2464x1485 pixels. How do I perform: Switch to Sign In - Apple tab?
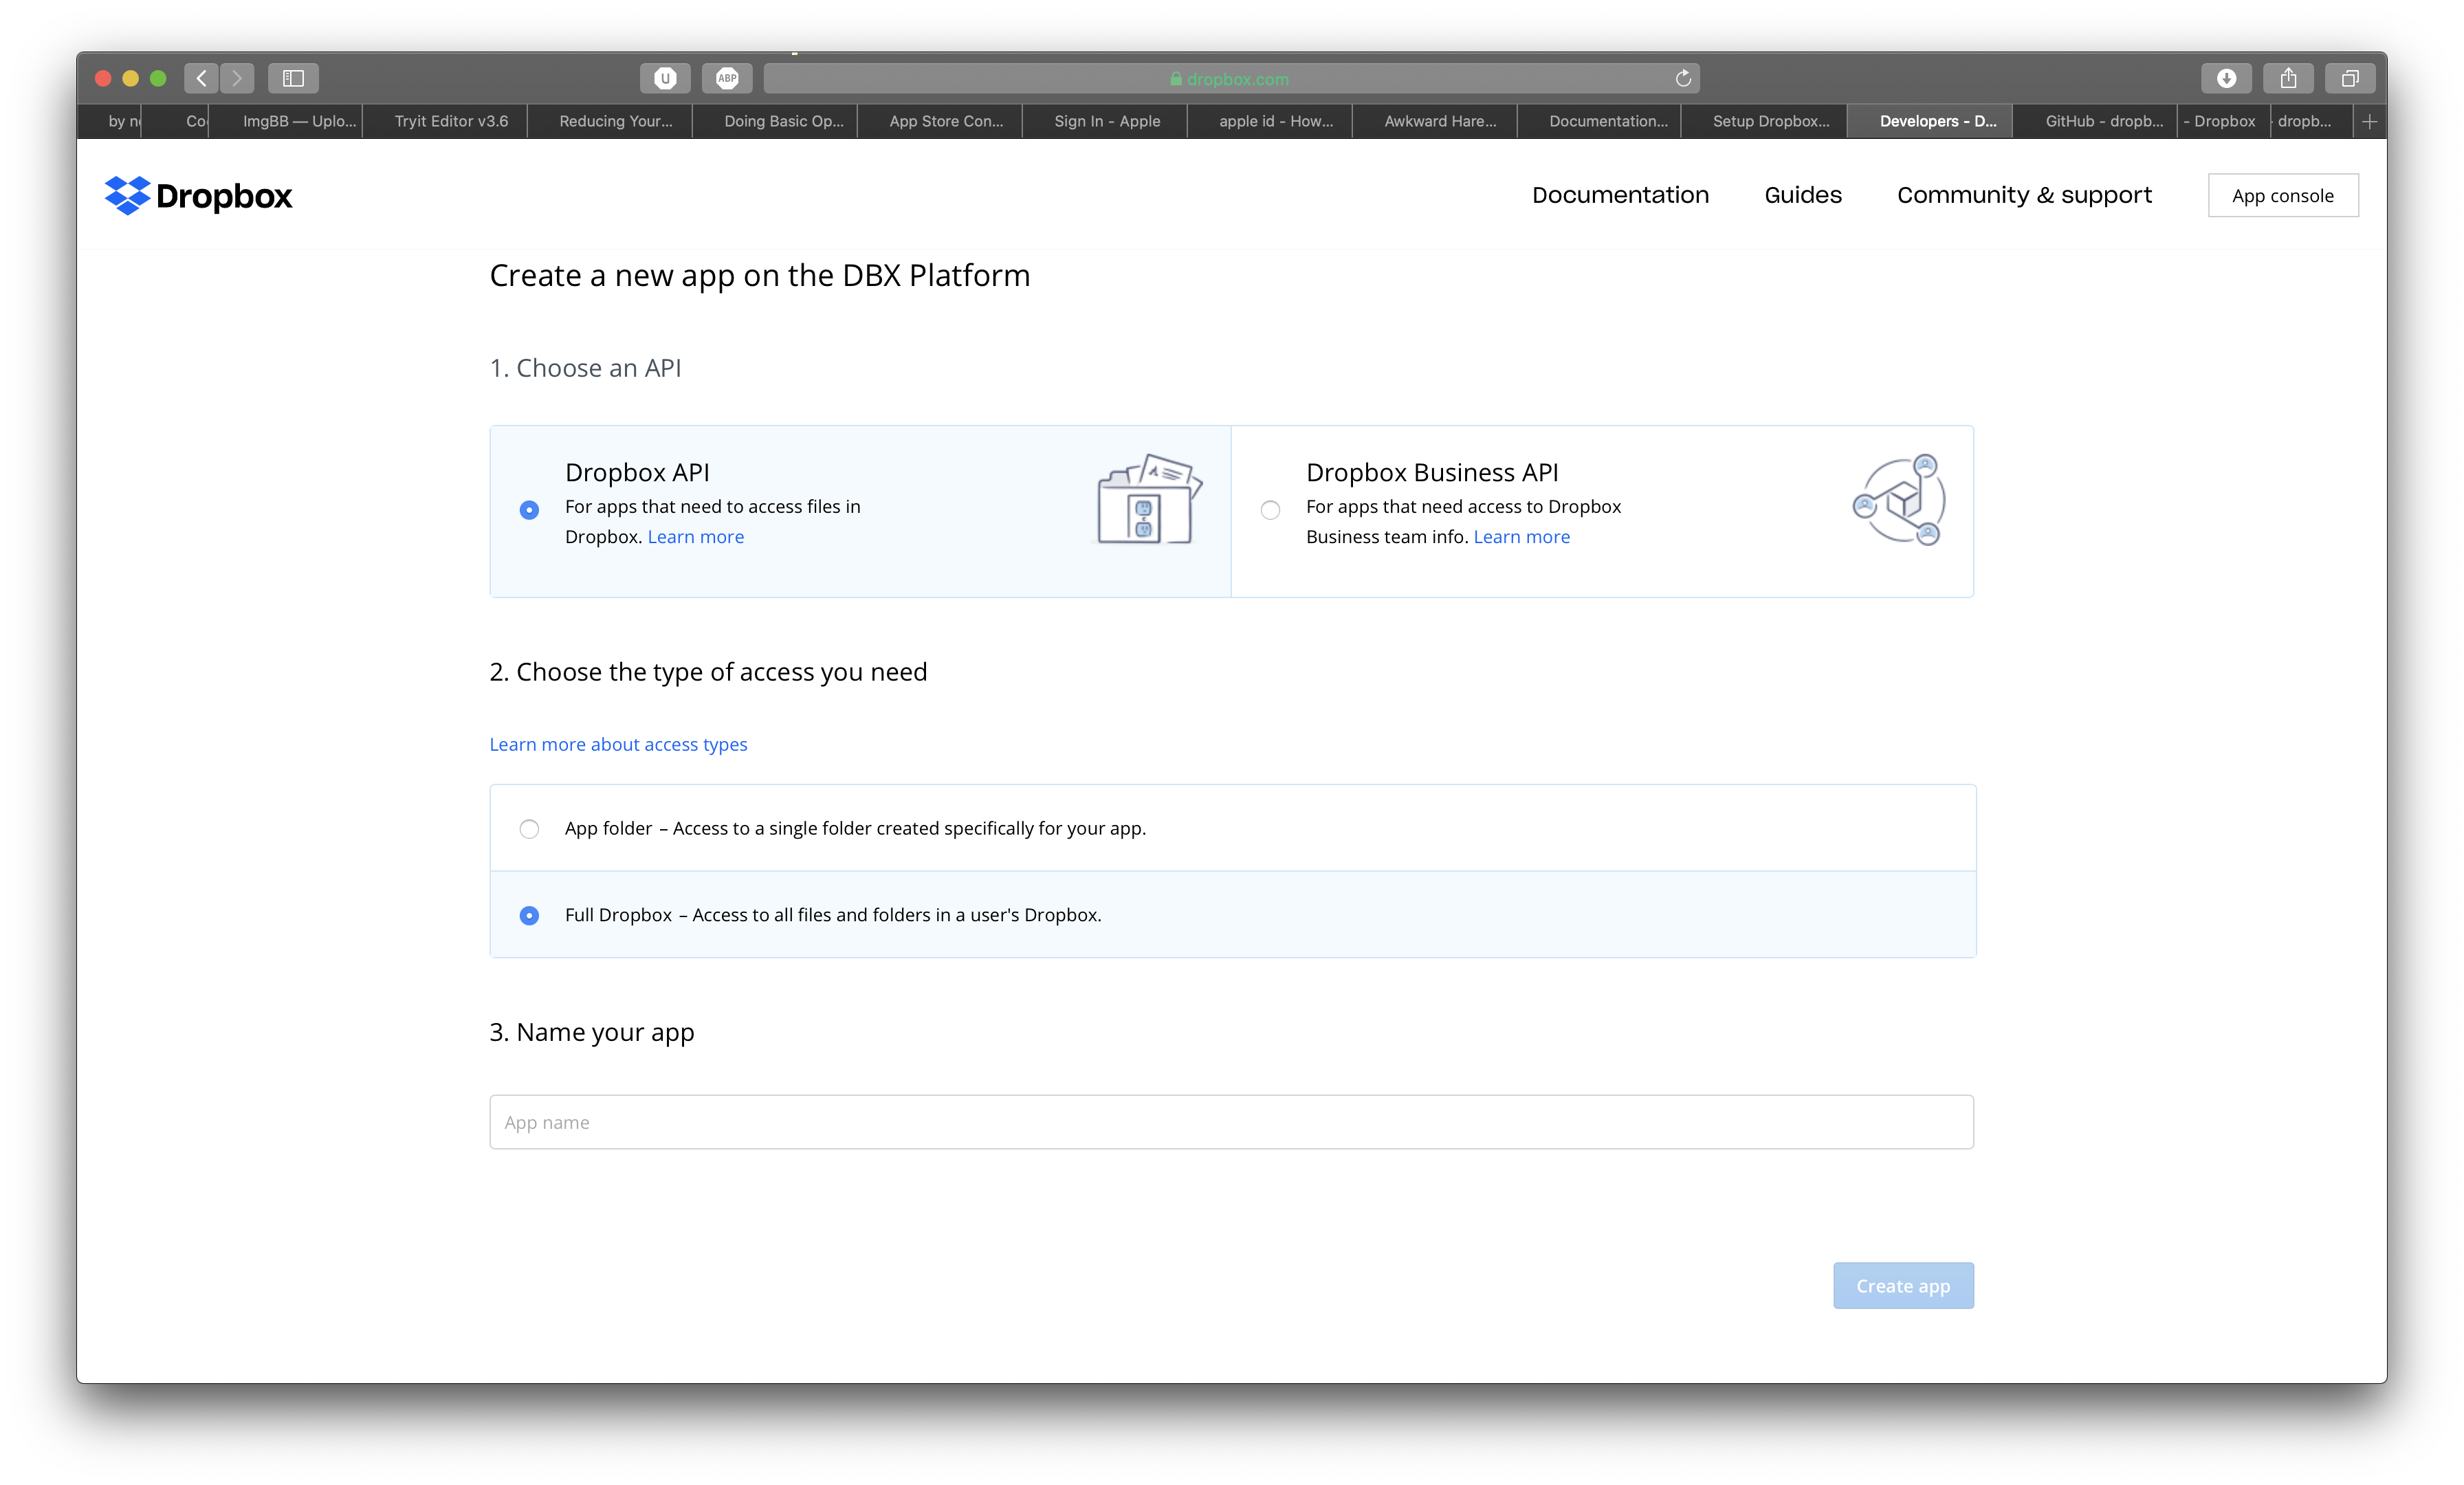click(x=1106, y=121)
